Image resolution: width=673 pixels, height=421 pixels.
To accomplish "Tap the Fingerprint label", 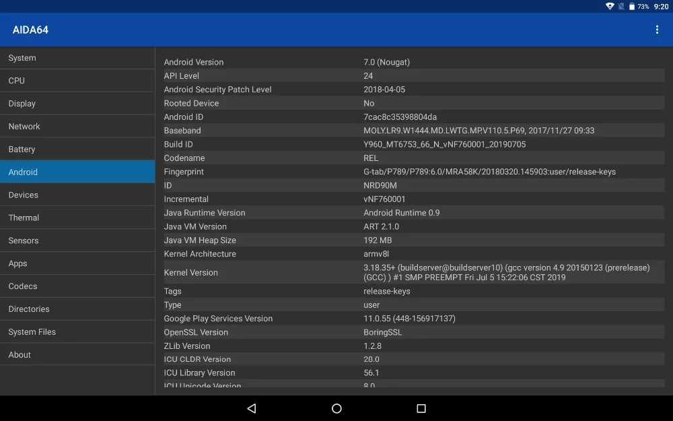I will tap(184, 172).
